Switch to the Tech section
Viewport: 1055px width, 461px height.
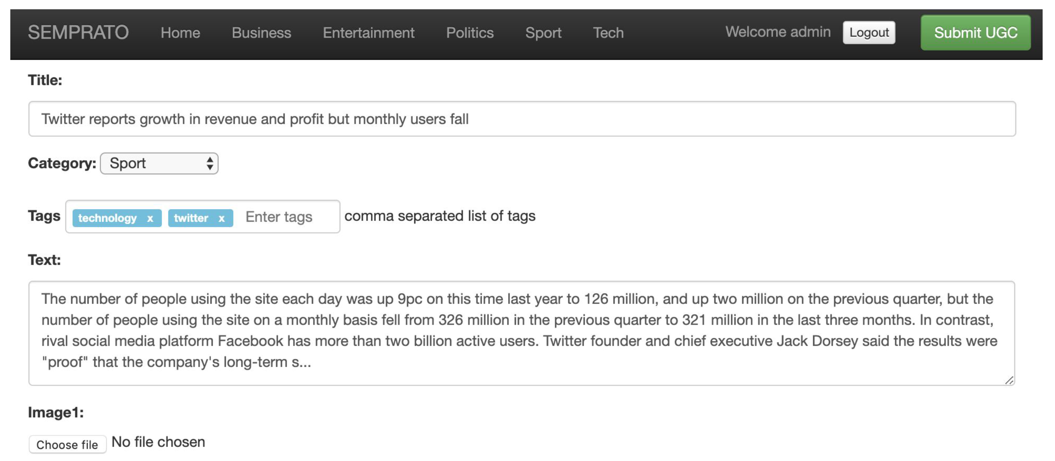point(608,33)
